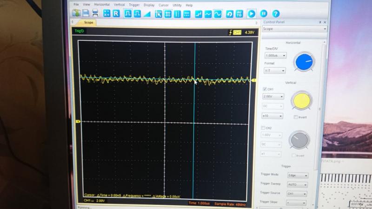Click the Open file icon in toolbar
The width and height of the screenshot is (372, 209).
click(76, 14)
